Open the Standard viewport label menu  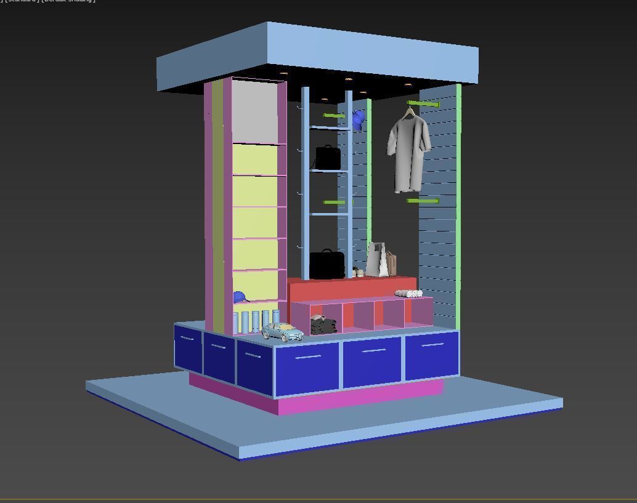coord(22,1)
